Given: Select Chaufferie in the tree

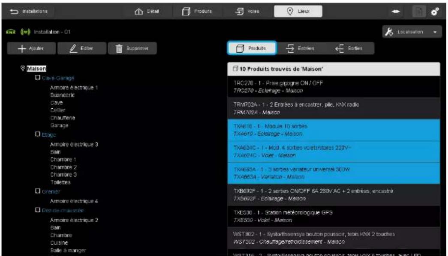Looking at the screenshot, I should (x=63, y=118).
